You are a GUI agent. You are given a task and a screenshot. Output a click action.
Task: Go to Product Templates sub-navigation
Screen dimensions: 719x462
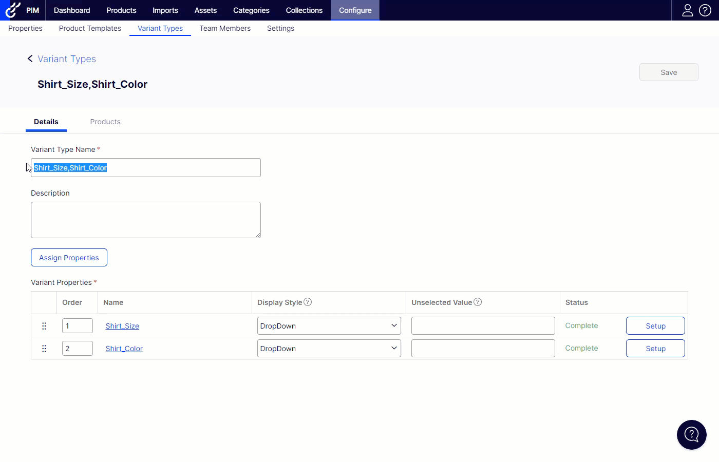(90, 28)
